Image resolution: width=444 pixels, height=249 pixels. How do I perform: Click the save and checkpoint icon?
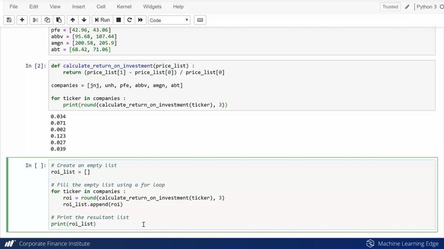pos(9,20)
